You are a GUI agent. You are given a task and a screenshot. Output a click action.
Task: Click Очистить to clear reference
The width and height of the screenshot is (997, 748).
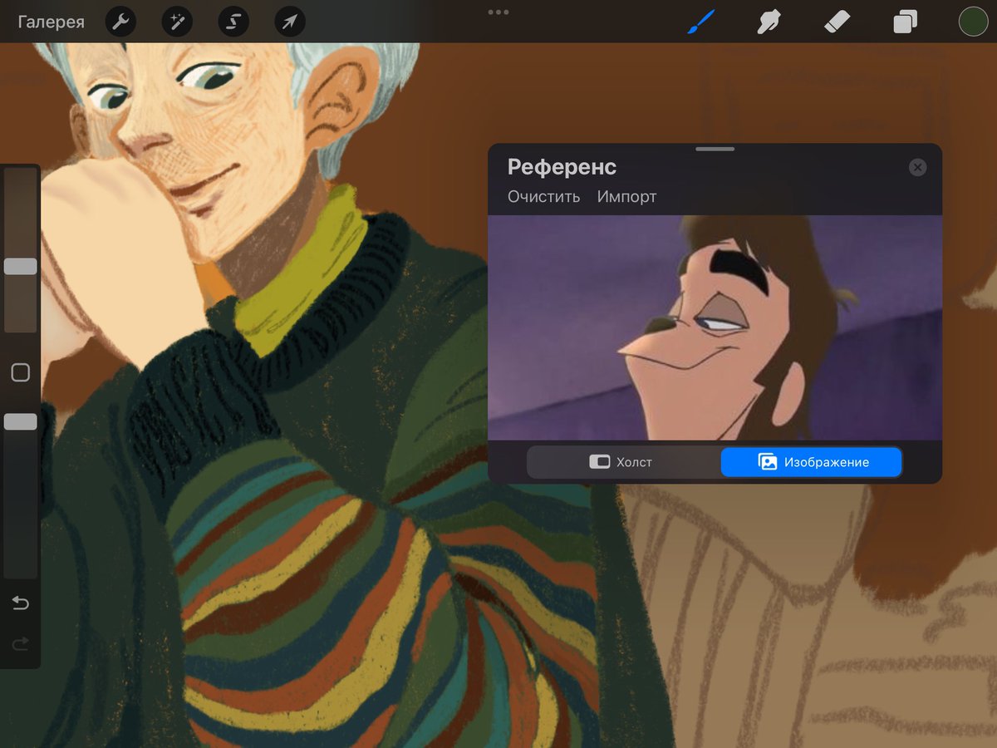tap(544, 197)
